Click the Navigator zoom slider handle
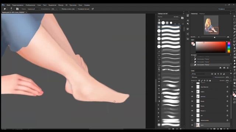The image size is (236, 132). 215,37
